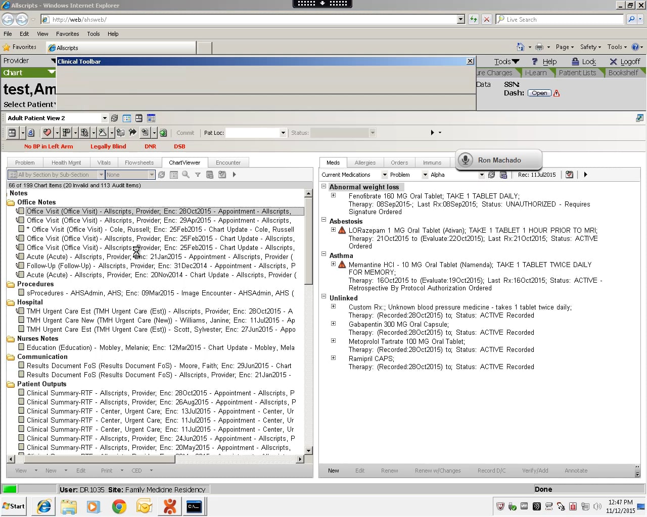Open the Current Medications dropdown
647x517 pixels.
385,175
